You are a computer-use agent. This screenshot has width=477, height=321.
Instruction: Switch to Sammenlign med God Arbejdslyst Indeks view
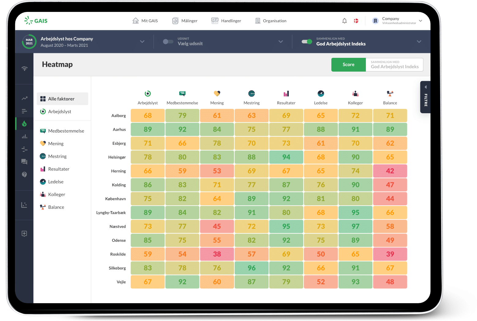394,65
